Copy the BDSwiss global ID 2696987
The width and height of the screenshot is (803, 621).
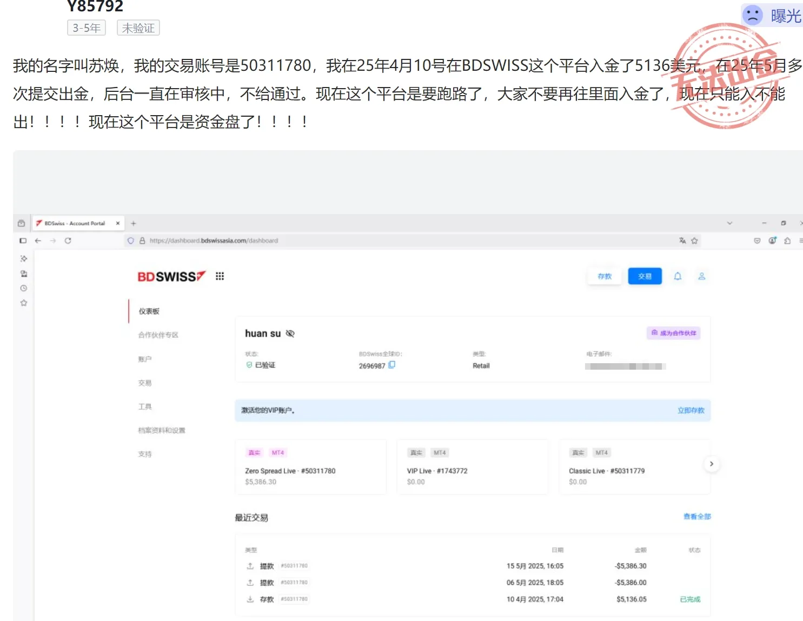392,365
